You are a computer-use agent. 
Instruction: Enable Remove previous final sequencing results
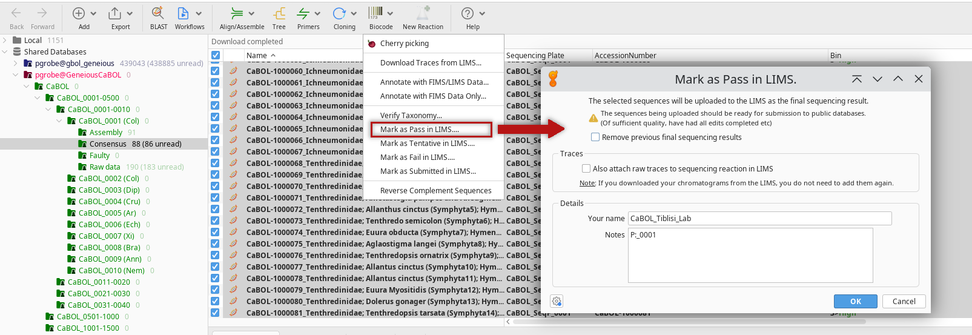tap(595, 138)
